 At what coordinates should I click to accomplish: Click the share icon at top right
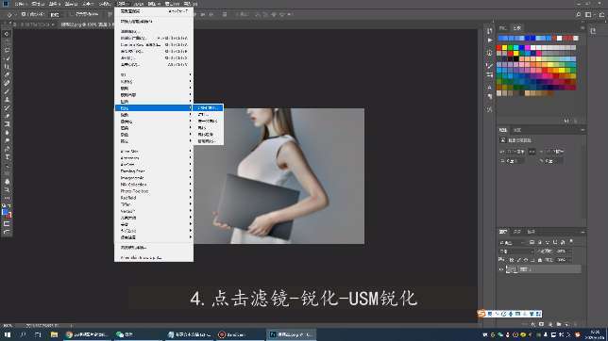pos(601,15)
